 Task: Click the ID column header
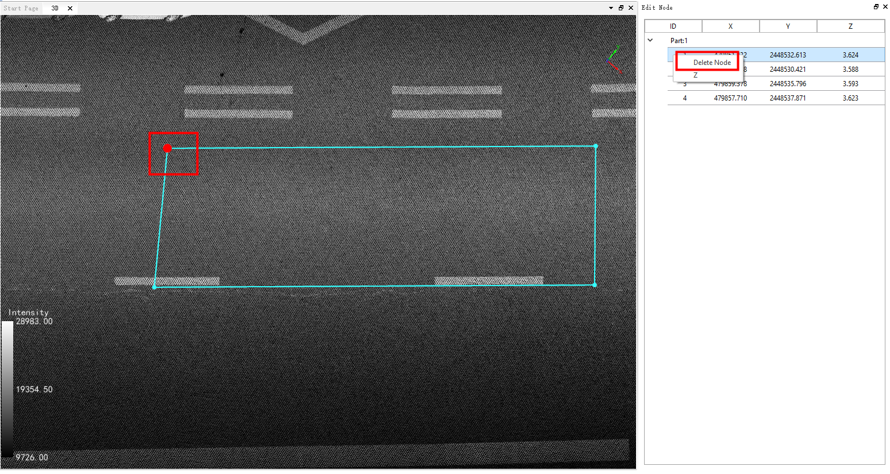[x=673, y=26]
